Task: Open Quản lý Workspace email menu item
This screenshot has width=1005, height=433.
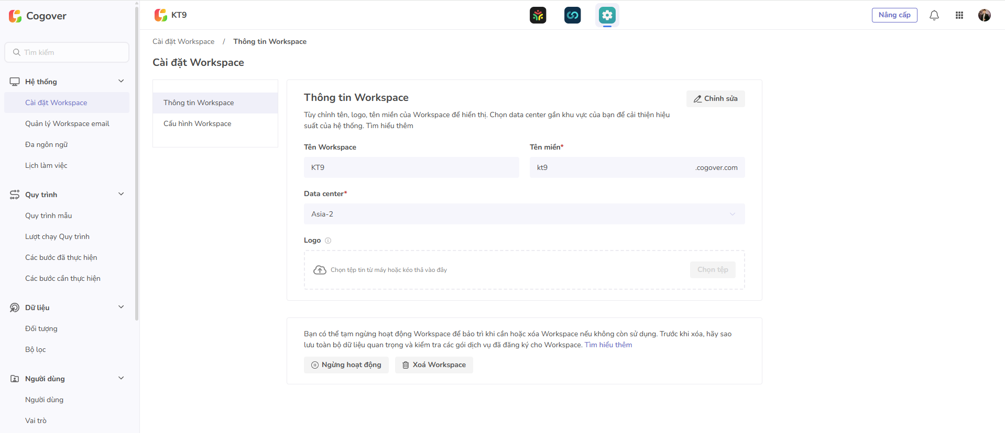Action: (67, 123)
